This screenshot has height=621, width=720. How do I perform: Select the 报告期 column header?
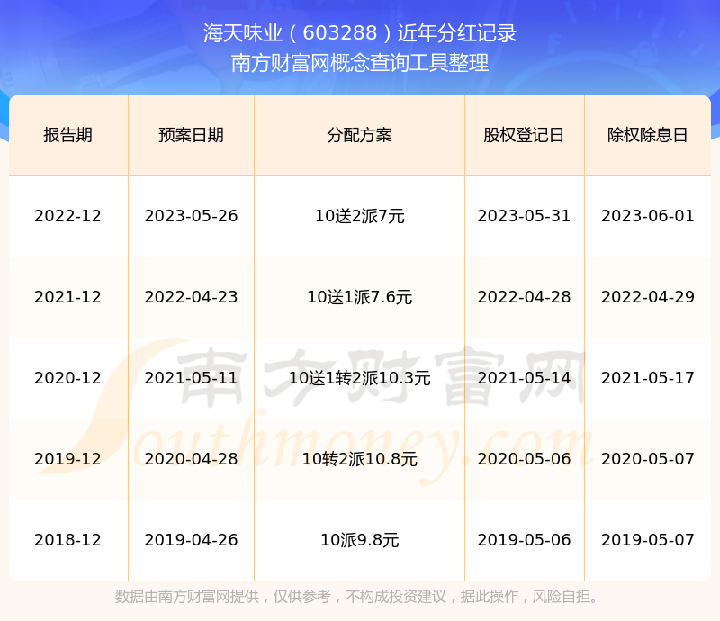click(68, 135)
